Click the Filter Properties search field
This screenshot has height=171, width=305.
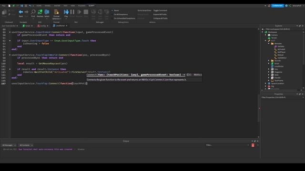[x=282, y=97]
